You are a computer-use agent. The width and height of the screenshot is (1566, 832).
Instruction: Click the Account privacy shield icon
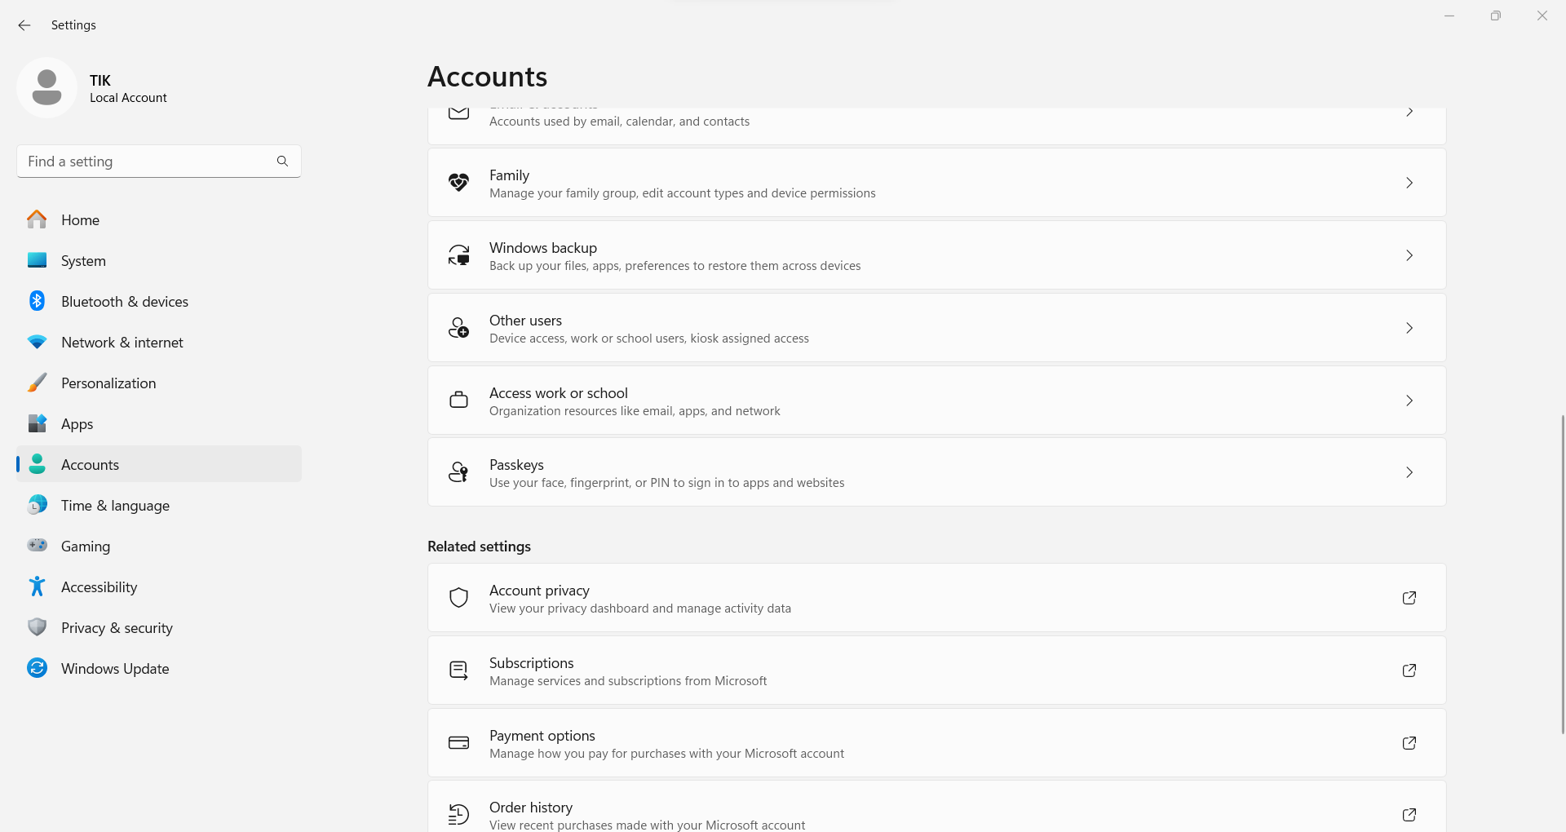click(x=459, y=598)
